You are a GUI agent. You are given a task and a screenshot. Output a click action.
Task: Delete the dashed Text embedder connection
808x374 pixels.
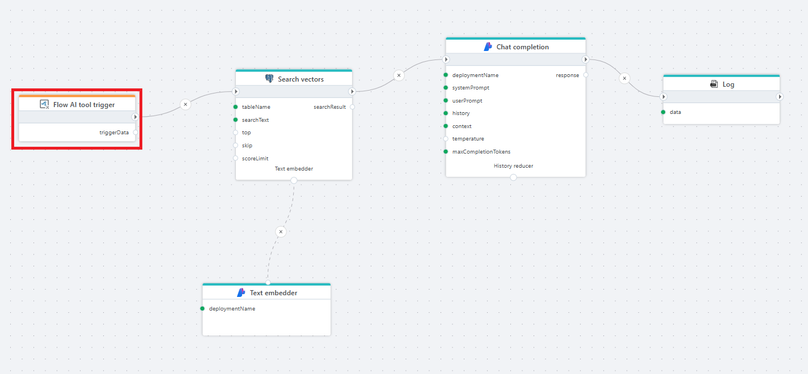[280, 232]
